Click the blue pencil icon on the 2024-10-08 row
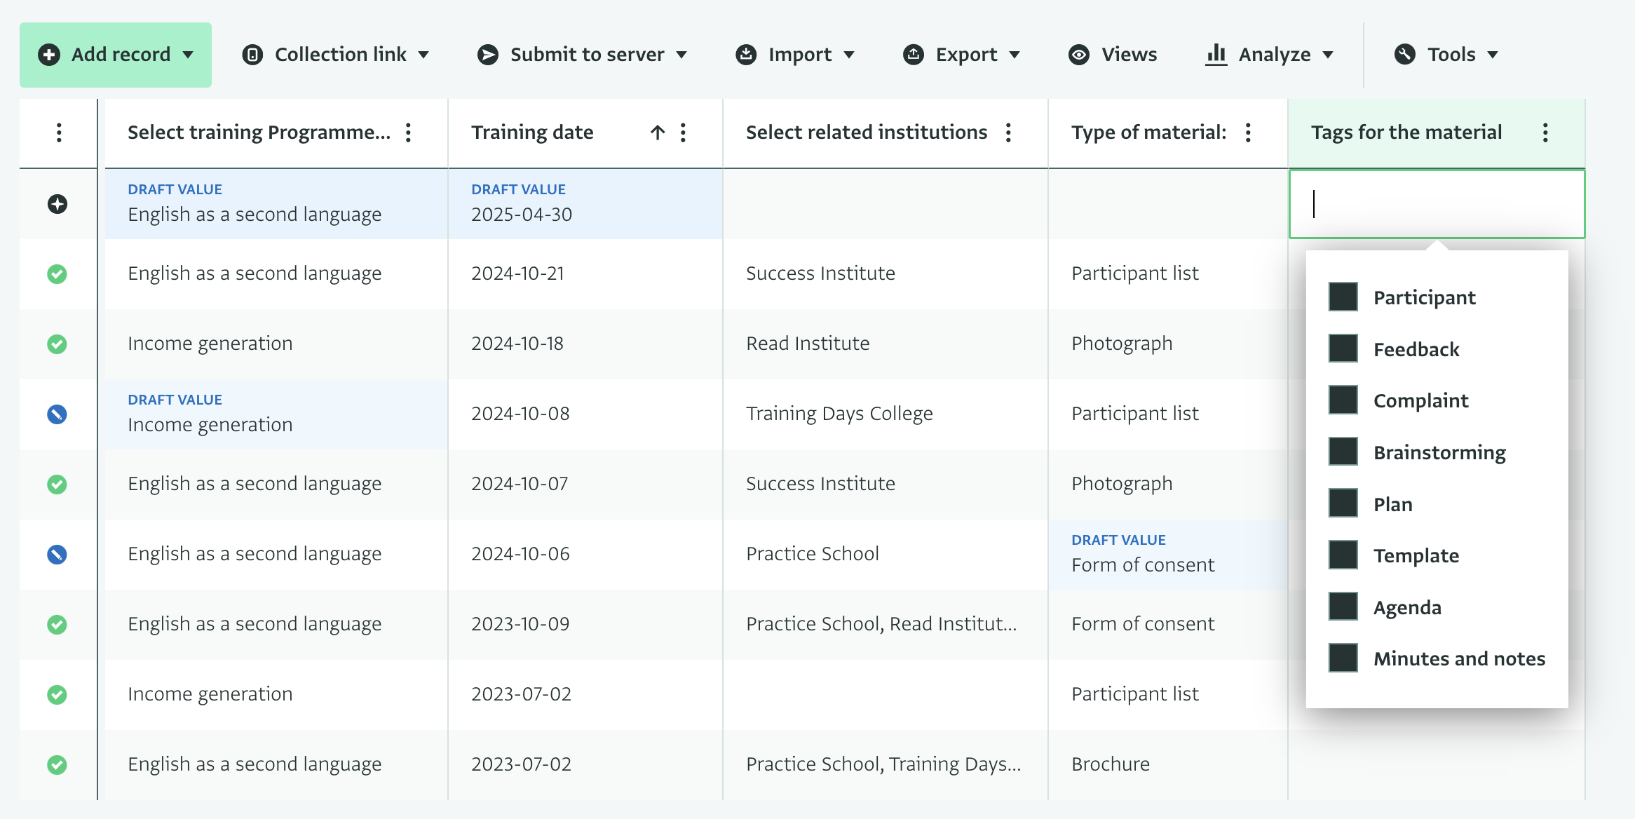This screenshot has width=1635, height=819. coord(57,414)
